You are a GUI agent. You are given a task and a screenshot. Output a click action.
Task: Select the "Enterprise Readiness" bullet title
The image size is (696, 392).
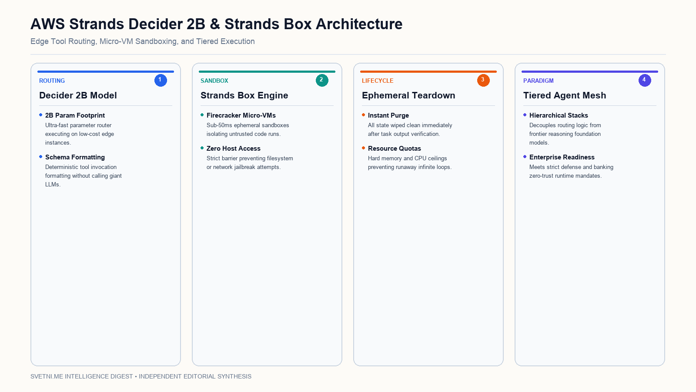[562, 157]
